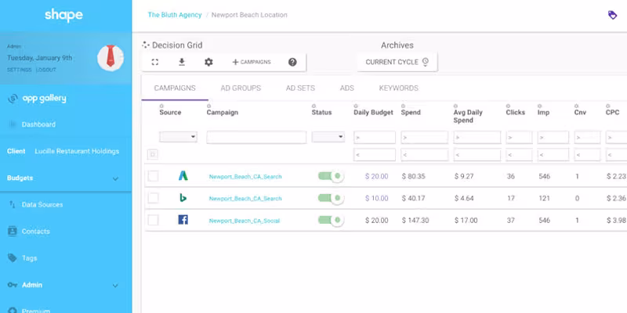Check the Google Ads campaign row checkbox
627x313 pixels.
tap(153, 176)
